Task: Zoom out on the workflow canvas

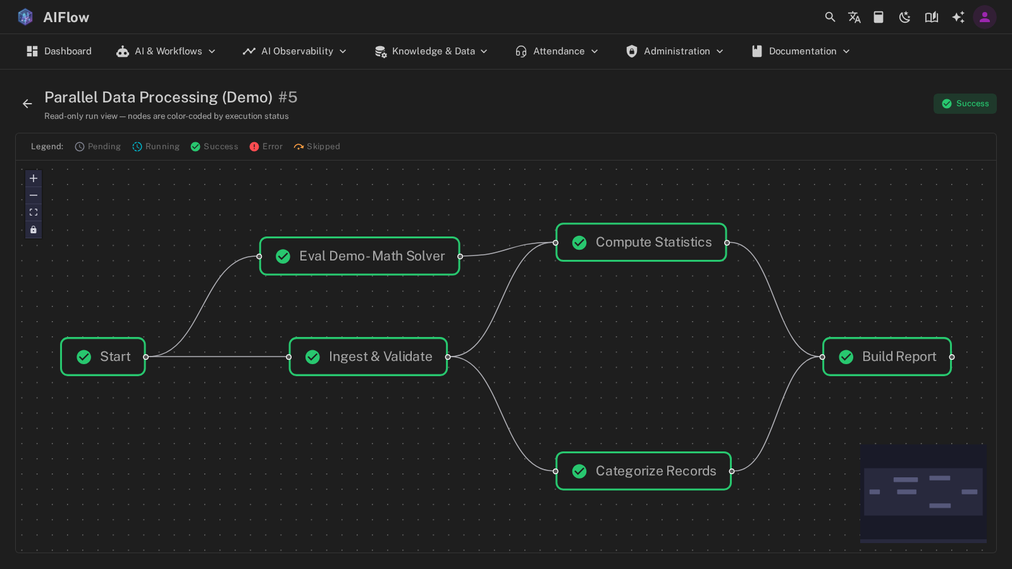Action: coord(34,195)
